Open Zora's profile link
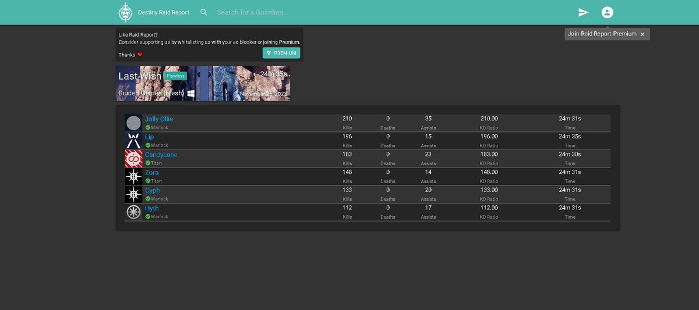 [151, 173]
